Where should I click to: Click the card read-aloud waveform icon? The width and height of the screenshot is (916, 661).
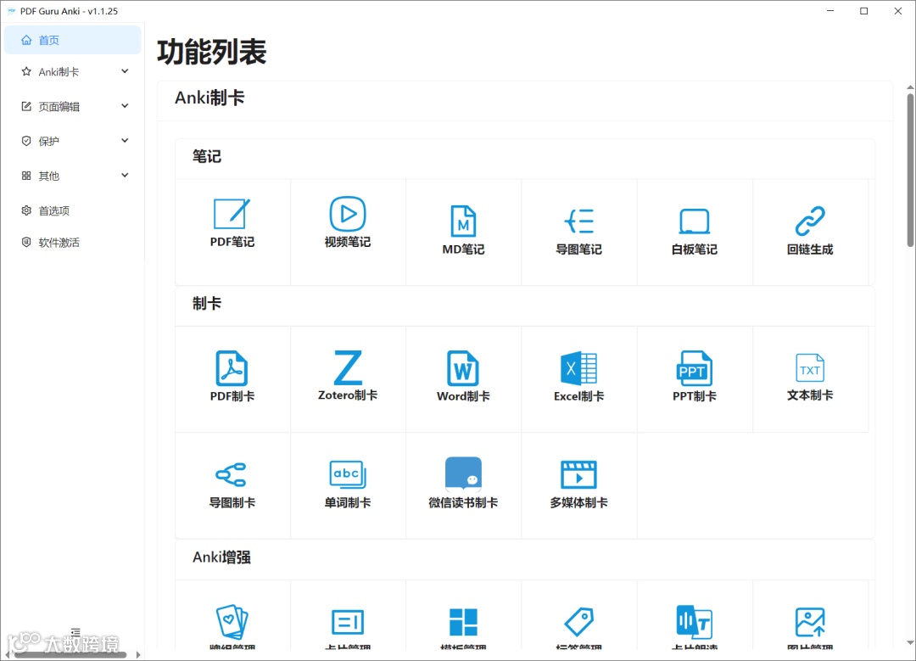click(x=694, y=622)
